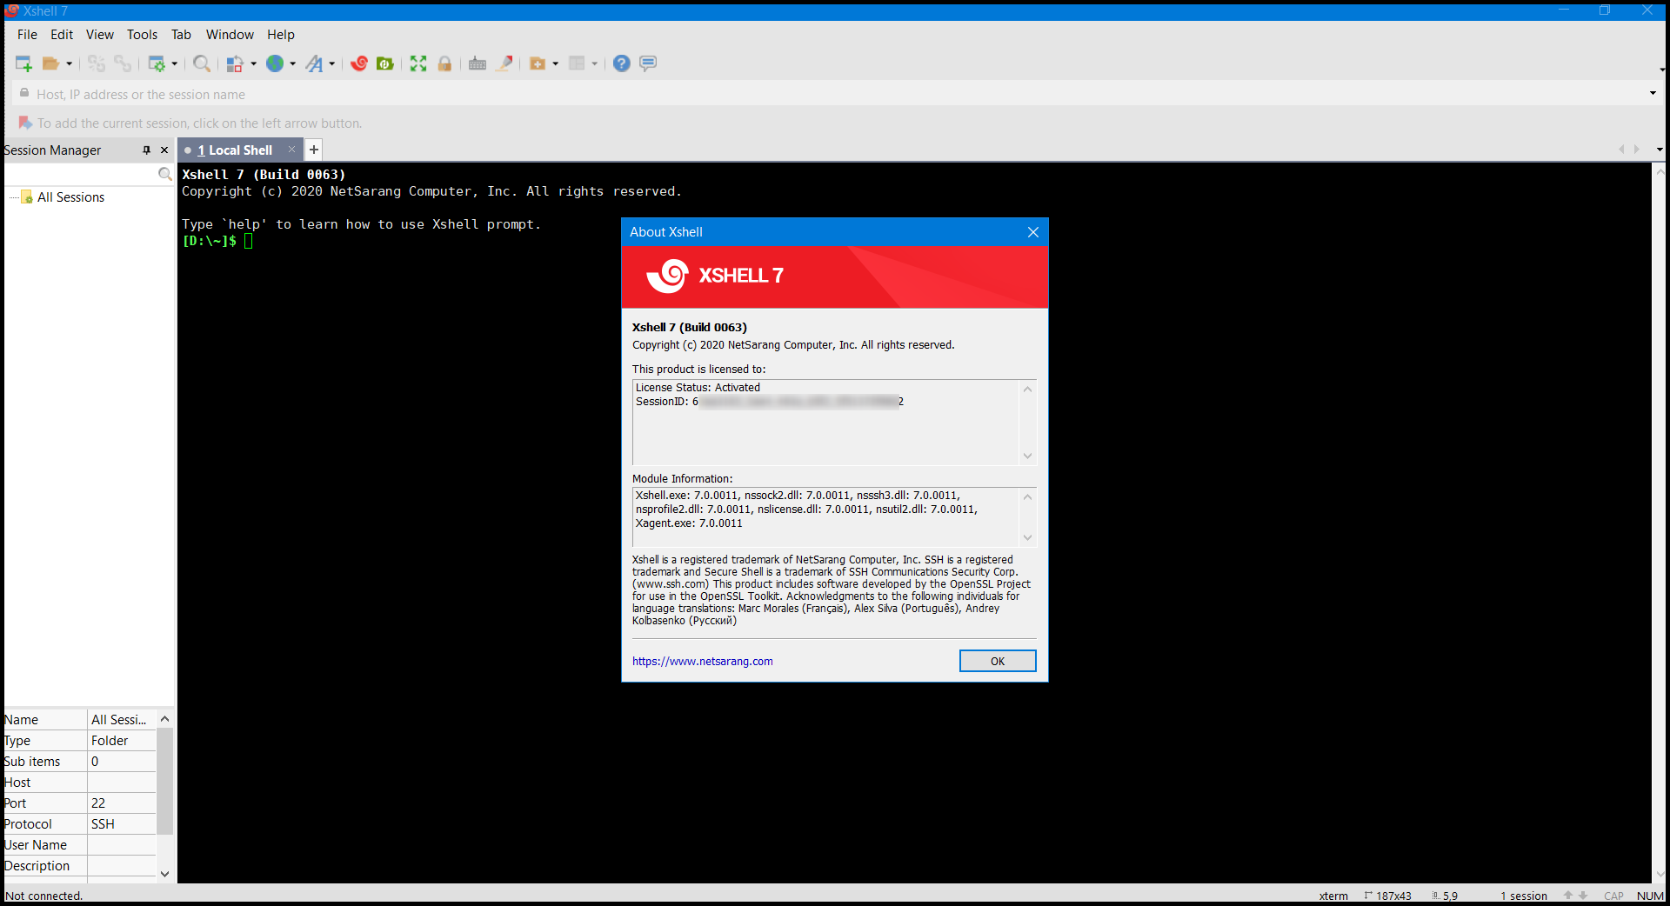This screenshot has width=1670, height=906.
Task: Click the transfer folder icon
Action: point(538,63)
